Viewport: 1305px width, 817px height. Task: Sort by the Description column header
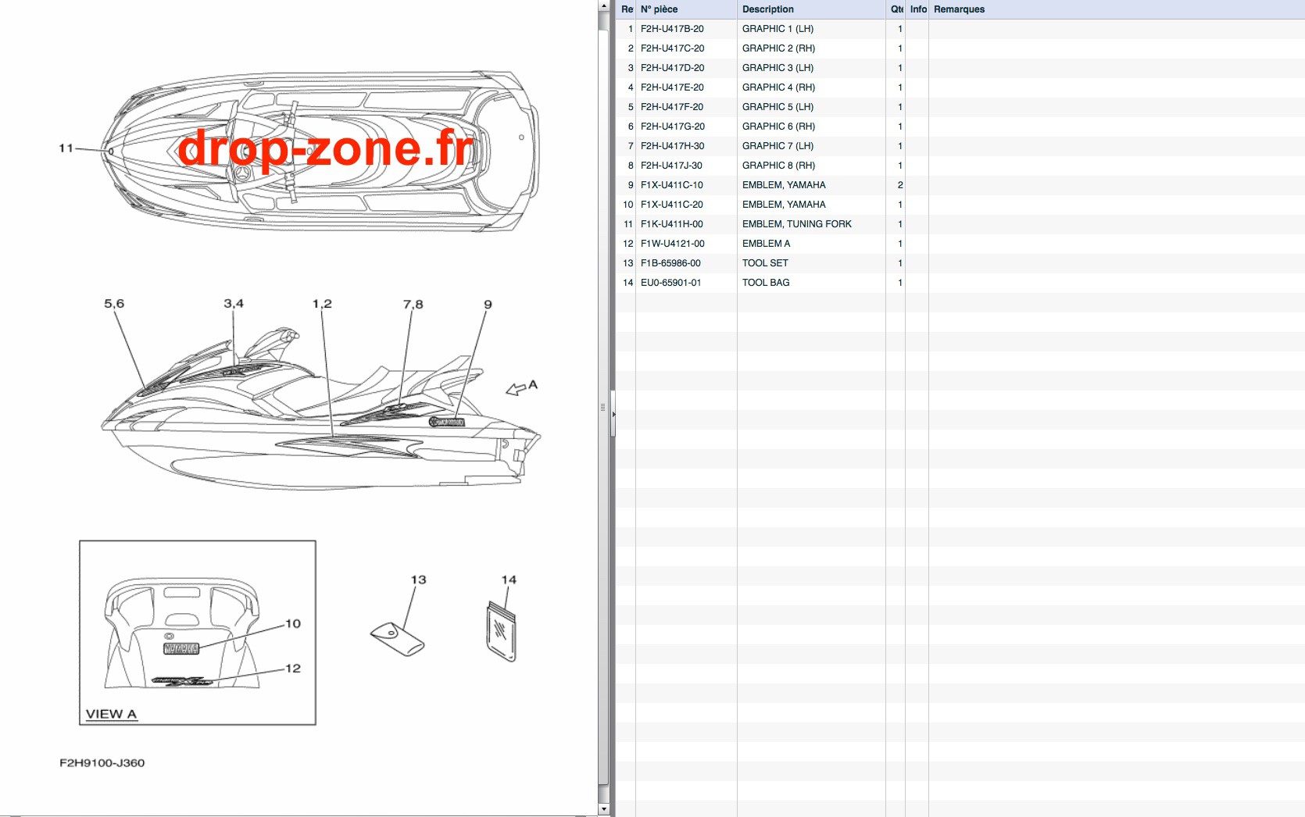[811, 9]
